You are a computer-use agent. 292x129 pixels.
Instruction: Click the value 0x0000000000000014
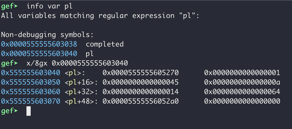coord(141,92)
